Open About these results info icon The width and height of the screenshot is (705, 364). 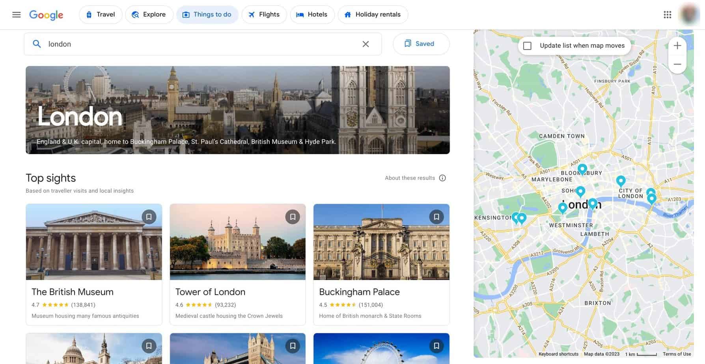click(442, 178)
